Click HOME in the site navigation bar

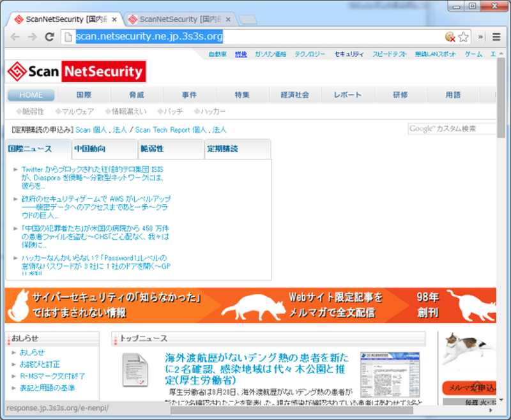pos(31,95)
